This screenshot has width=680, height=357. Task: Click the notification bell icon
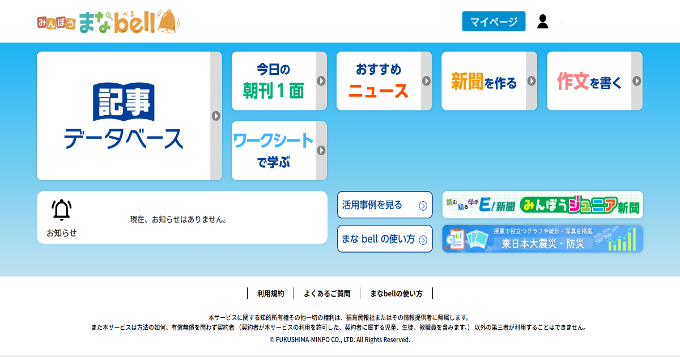[x=61, y=210]
